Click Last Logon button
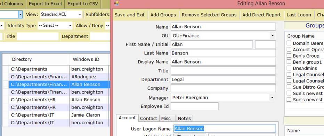The height and width of the screenshot is (136, 324). 299,15
